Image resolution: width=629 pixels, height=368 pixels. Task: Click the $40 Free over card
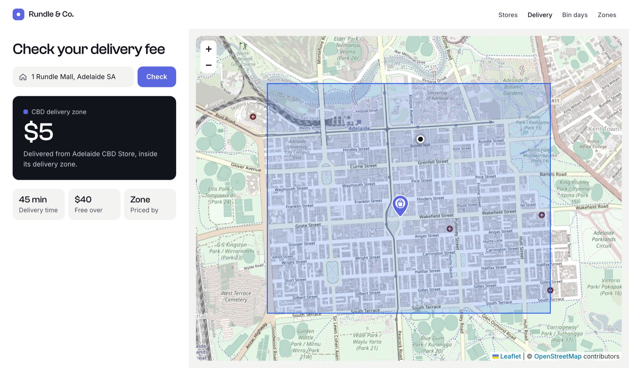click(94, 204)
